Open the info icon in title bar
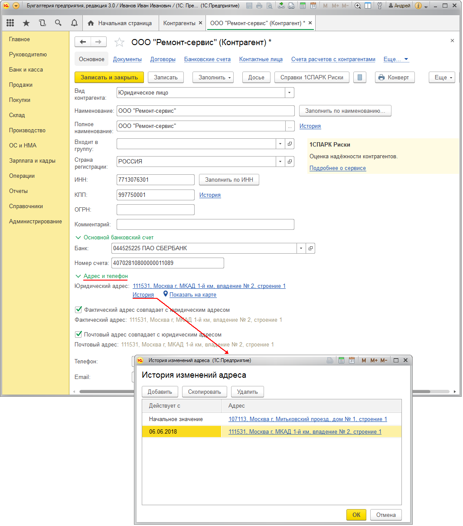 pyautogui.click(x=418, y=6)
